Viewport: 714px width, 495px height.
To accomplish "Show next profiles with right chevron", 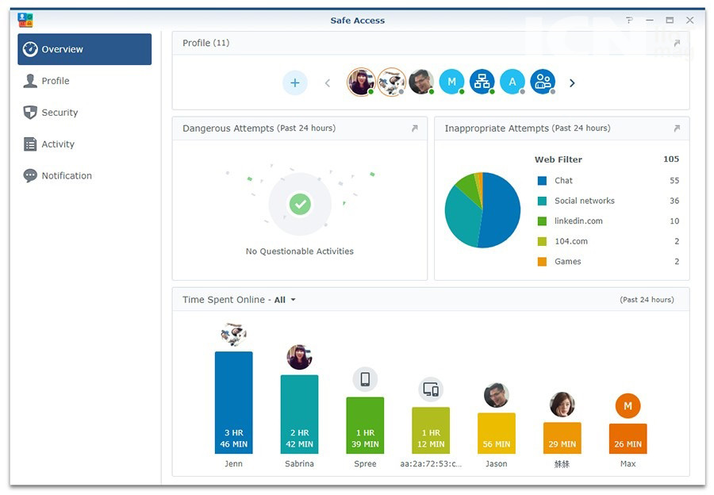I will pos(572,82).
